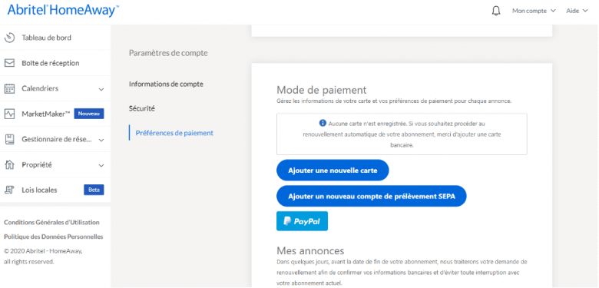599x288 pixels.
Task: Click the Paramètres de compte heading
Action: coord(168,53)
